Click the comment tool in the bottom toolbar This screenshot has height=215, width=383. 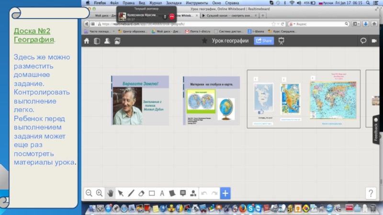[183, 193]
